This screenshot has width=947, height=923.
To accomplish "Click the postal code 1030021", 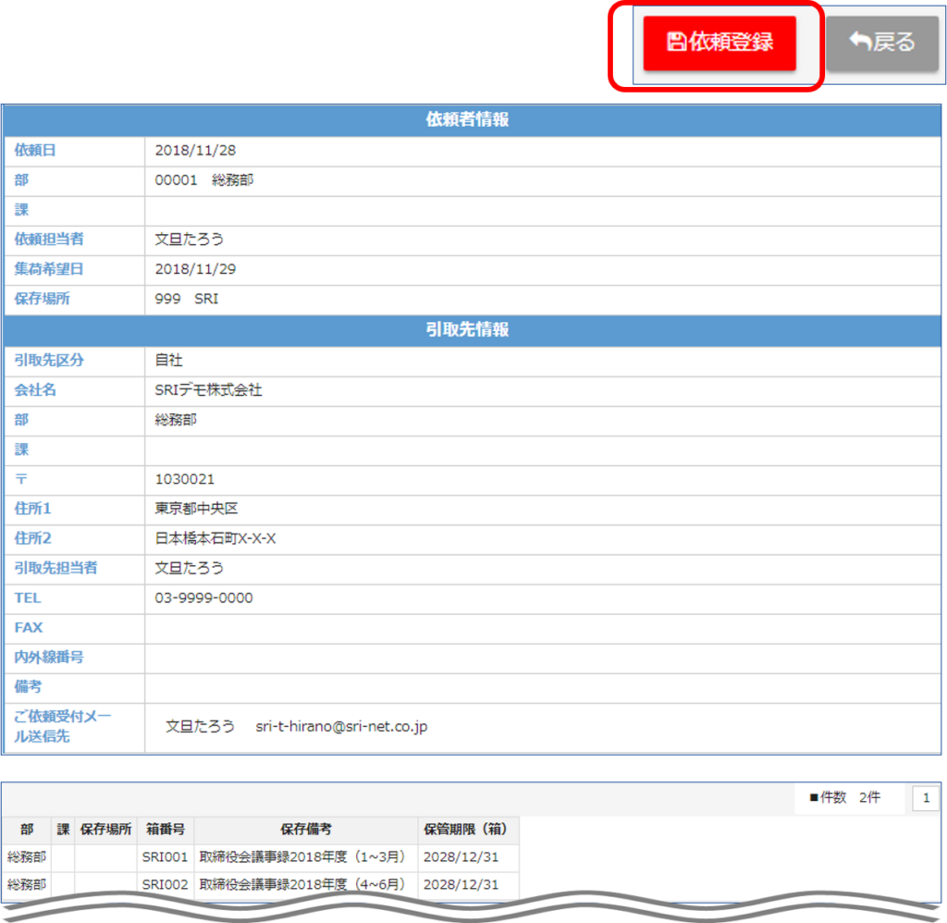I will click(x=184, y=479).
